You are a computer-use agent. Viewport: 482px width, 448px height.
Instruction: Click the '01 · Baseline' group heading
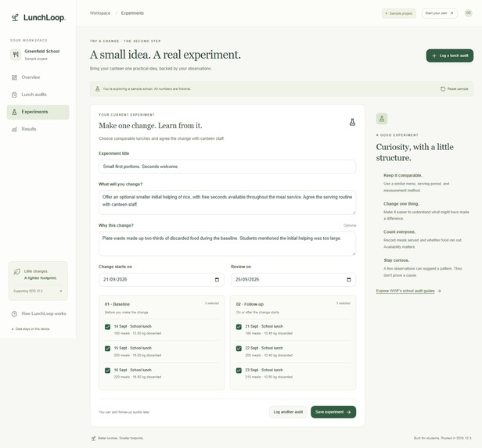point(117,304)
